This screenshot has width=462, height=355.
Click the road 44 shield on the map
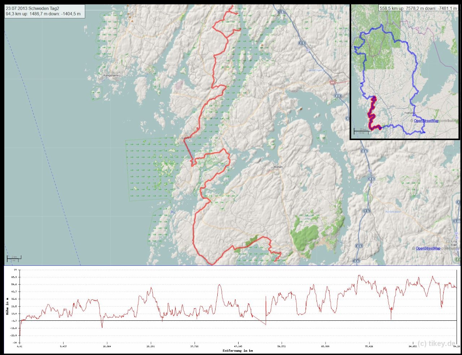coord(332,83)
